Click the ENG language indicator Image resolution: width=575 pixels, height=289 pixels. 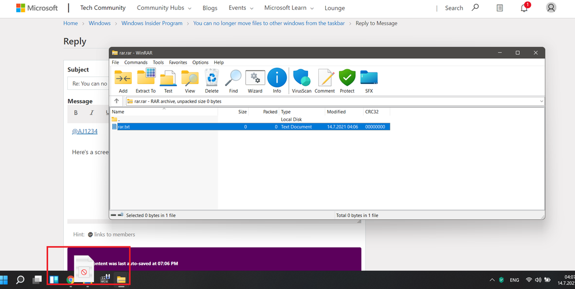pyautogui.click(x=515, y=280)
